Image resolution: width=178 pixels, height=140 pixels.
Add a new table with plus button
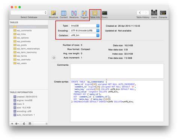click(x=12, y=123)
